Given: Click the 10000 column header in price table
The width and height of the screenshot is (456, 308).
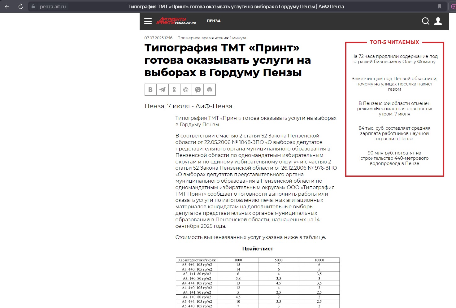Looking at the screenshot, I should (319, 260).
